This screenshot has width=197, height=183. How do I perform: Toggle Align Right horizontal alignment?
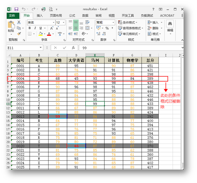click(81, 28)
